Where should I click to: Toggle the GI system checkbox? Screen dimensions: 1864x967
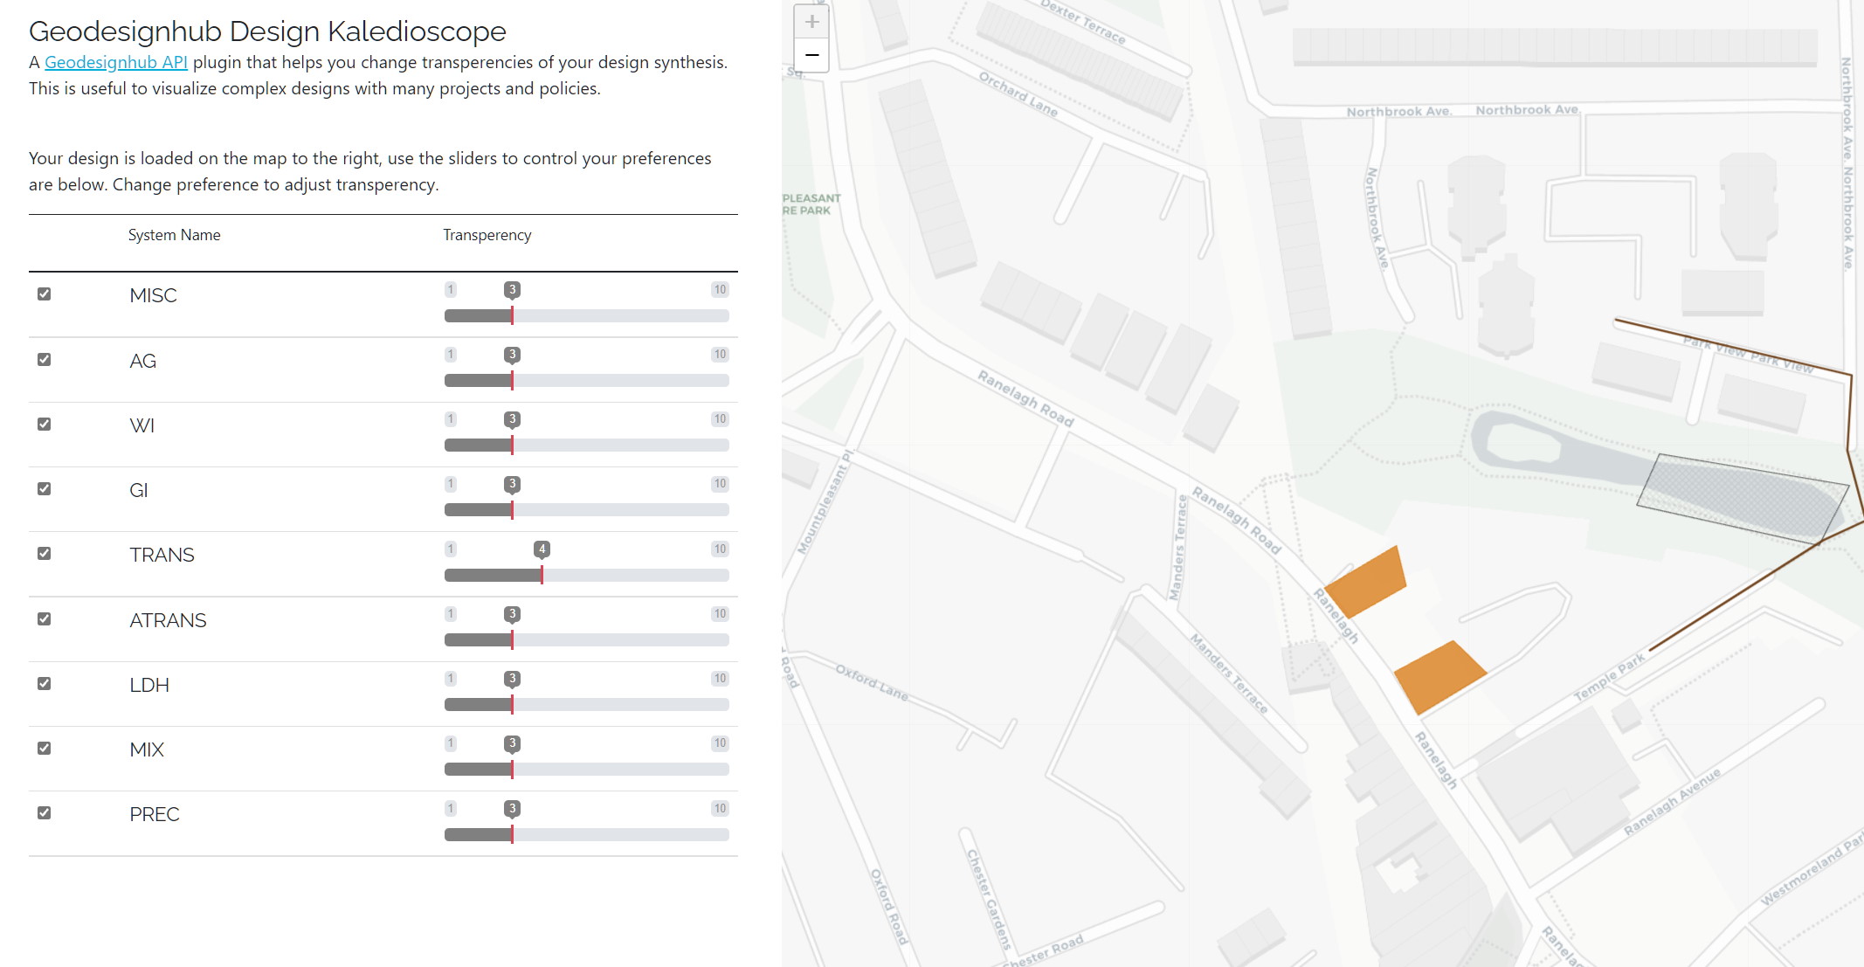click(45, 489)
